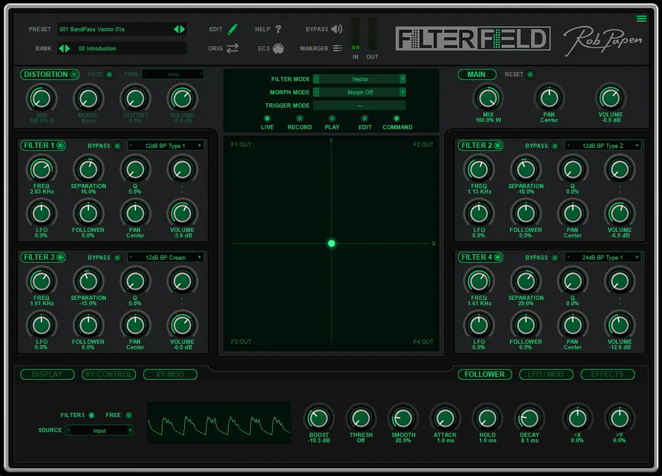The width and height of the screenshot is (662, 476).
Task: Toggle Distortion Post LED
Action: coord(110,75)
